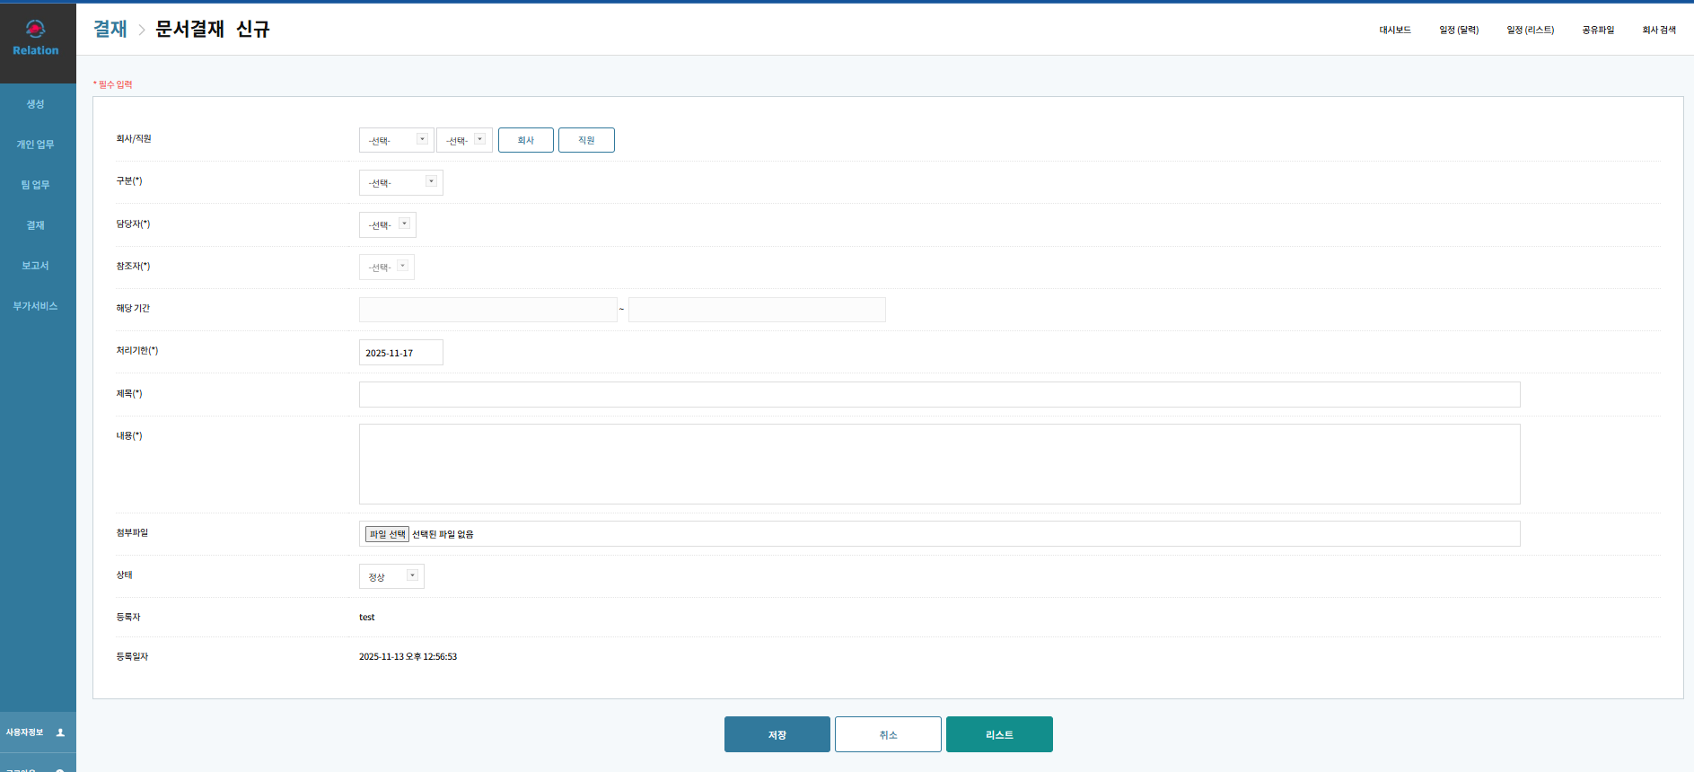
Task: Open 일정 (달력) calendar view
Action: [x=1459, y=30]
